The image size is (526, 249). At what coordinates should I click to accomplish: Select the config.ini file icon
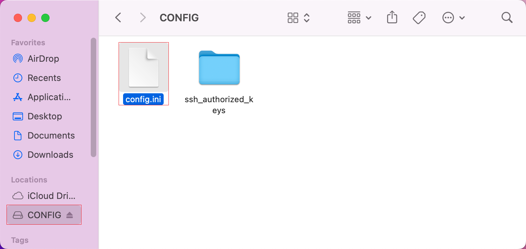(x=144, y=67)
